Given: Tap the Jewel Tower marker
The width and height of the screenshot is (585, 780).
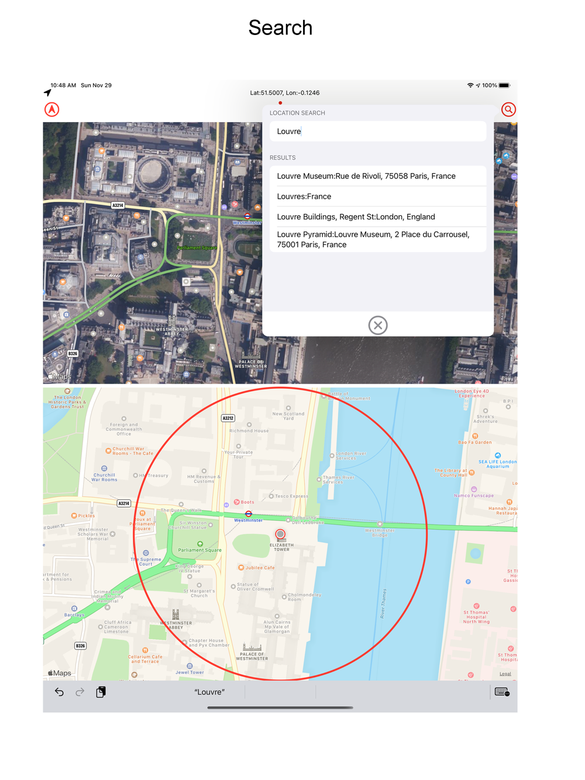Looking at the screenshot, I should tap(190, 666).
